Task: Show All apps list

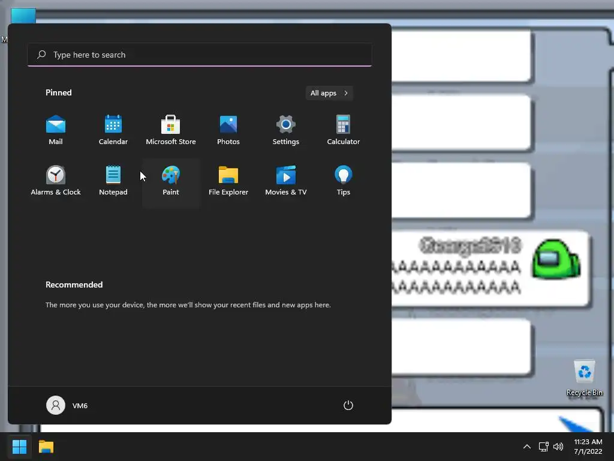Action: click(x=329, y=93)
